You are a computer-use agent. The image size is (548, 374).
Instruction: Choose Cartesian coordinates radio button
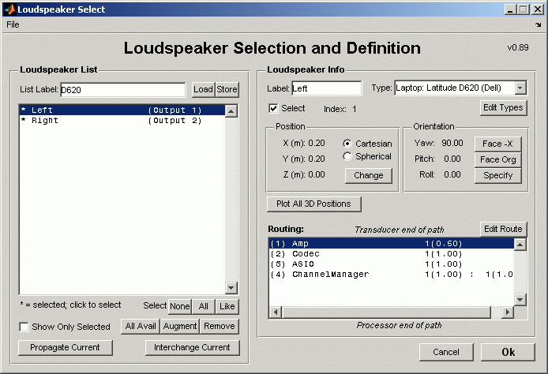pyautogui.click(x=347, y=144)
